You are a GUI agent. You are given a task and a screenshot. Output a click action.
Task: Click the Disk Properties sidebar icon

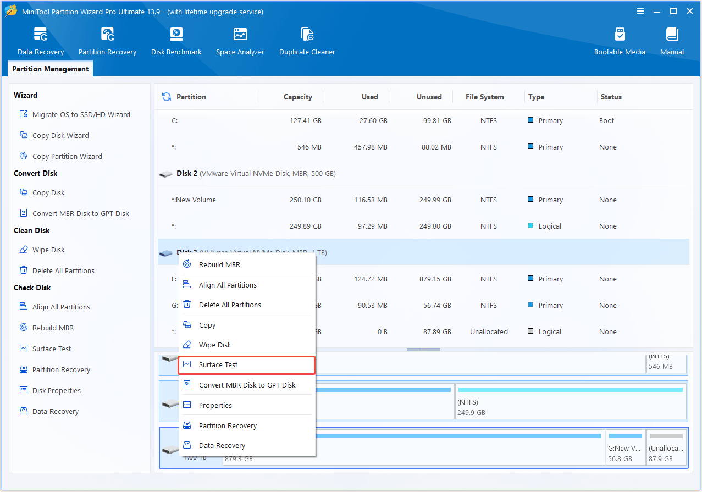24,390
